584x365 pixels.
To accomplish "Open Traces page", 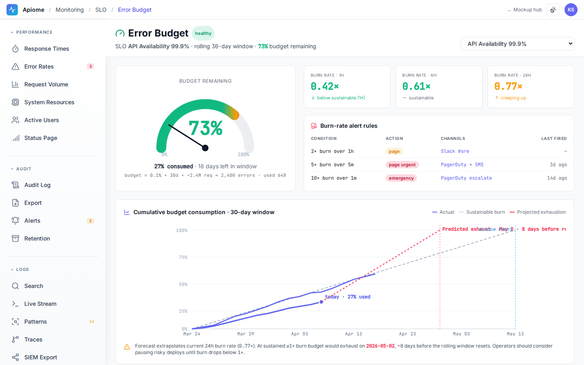I will pyautogui.click(x=53, y=339).
